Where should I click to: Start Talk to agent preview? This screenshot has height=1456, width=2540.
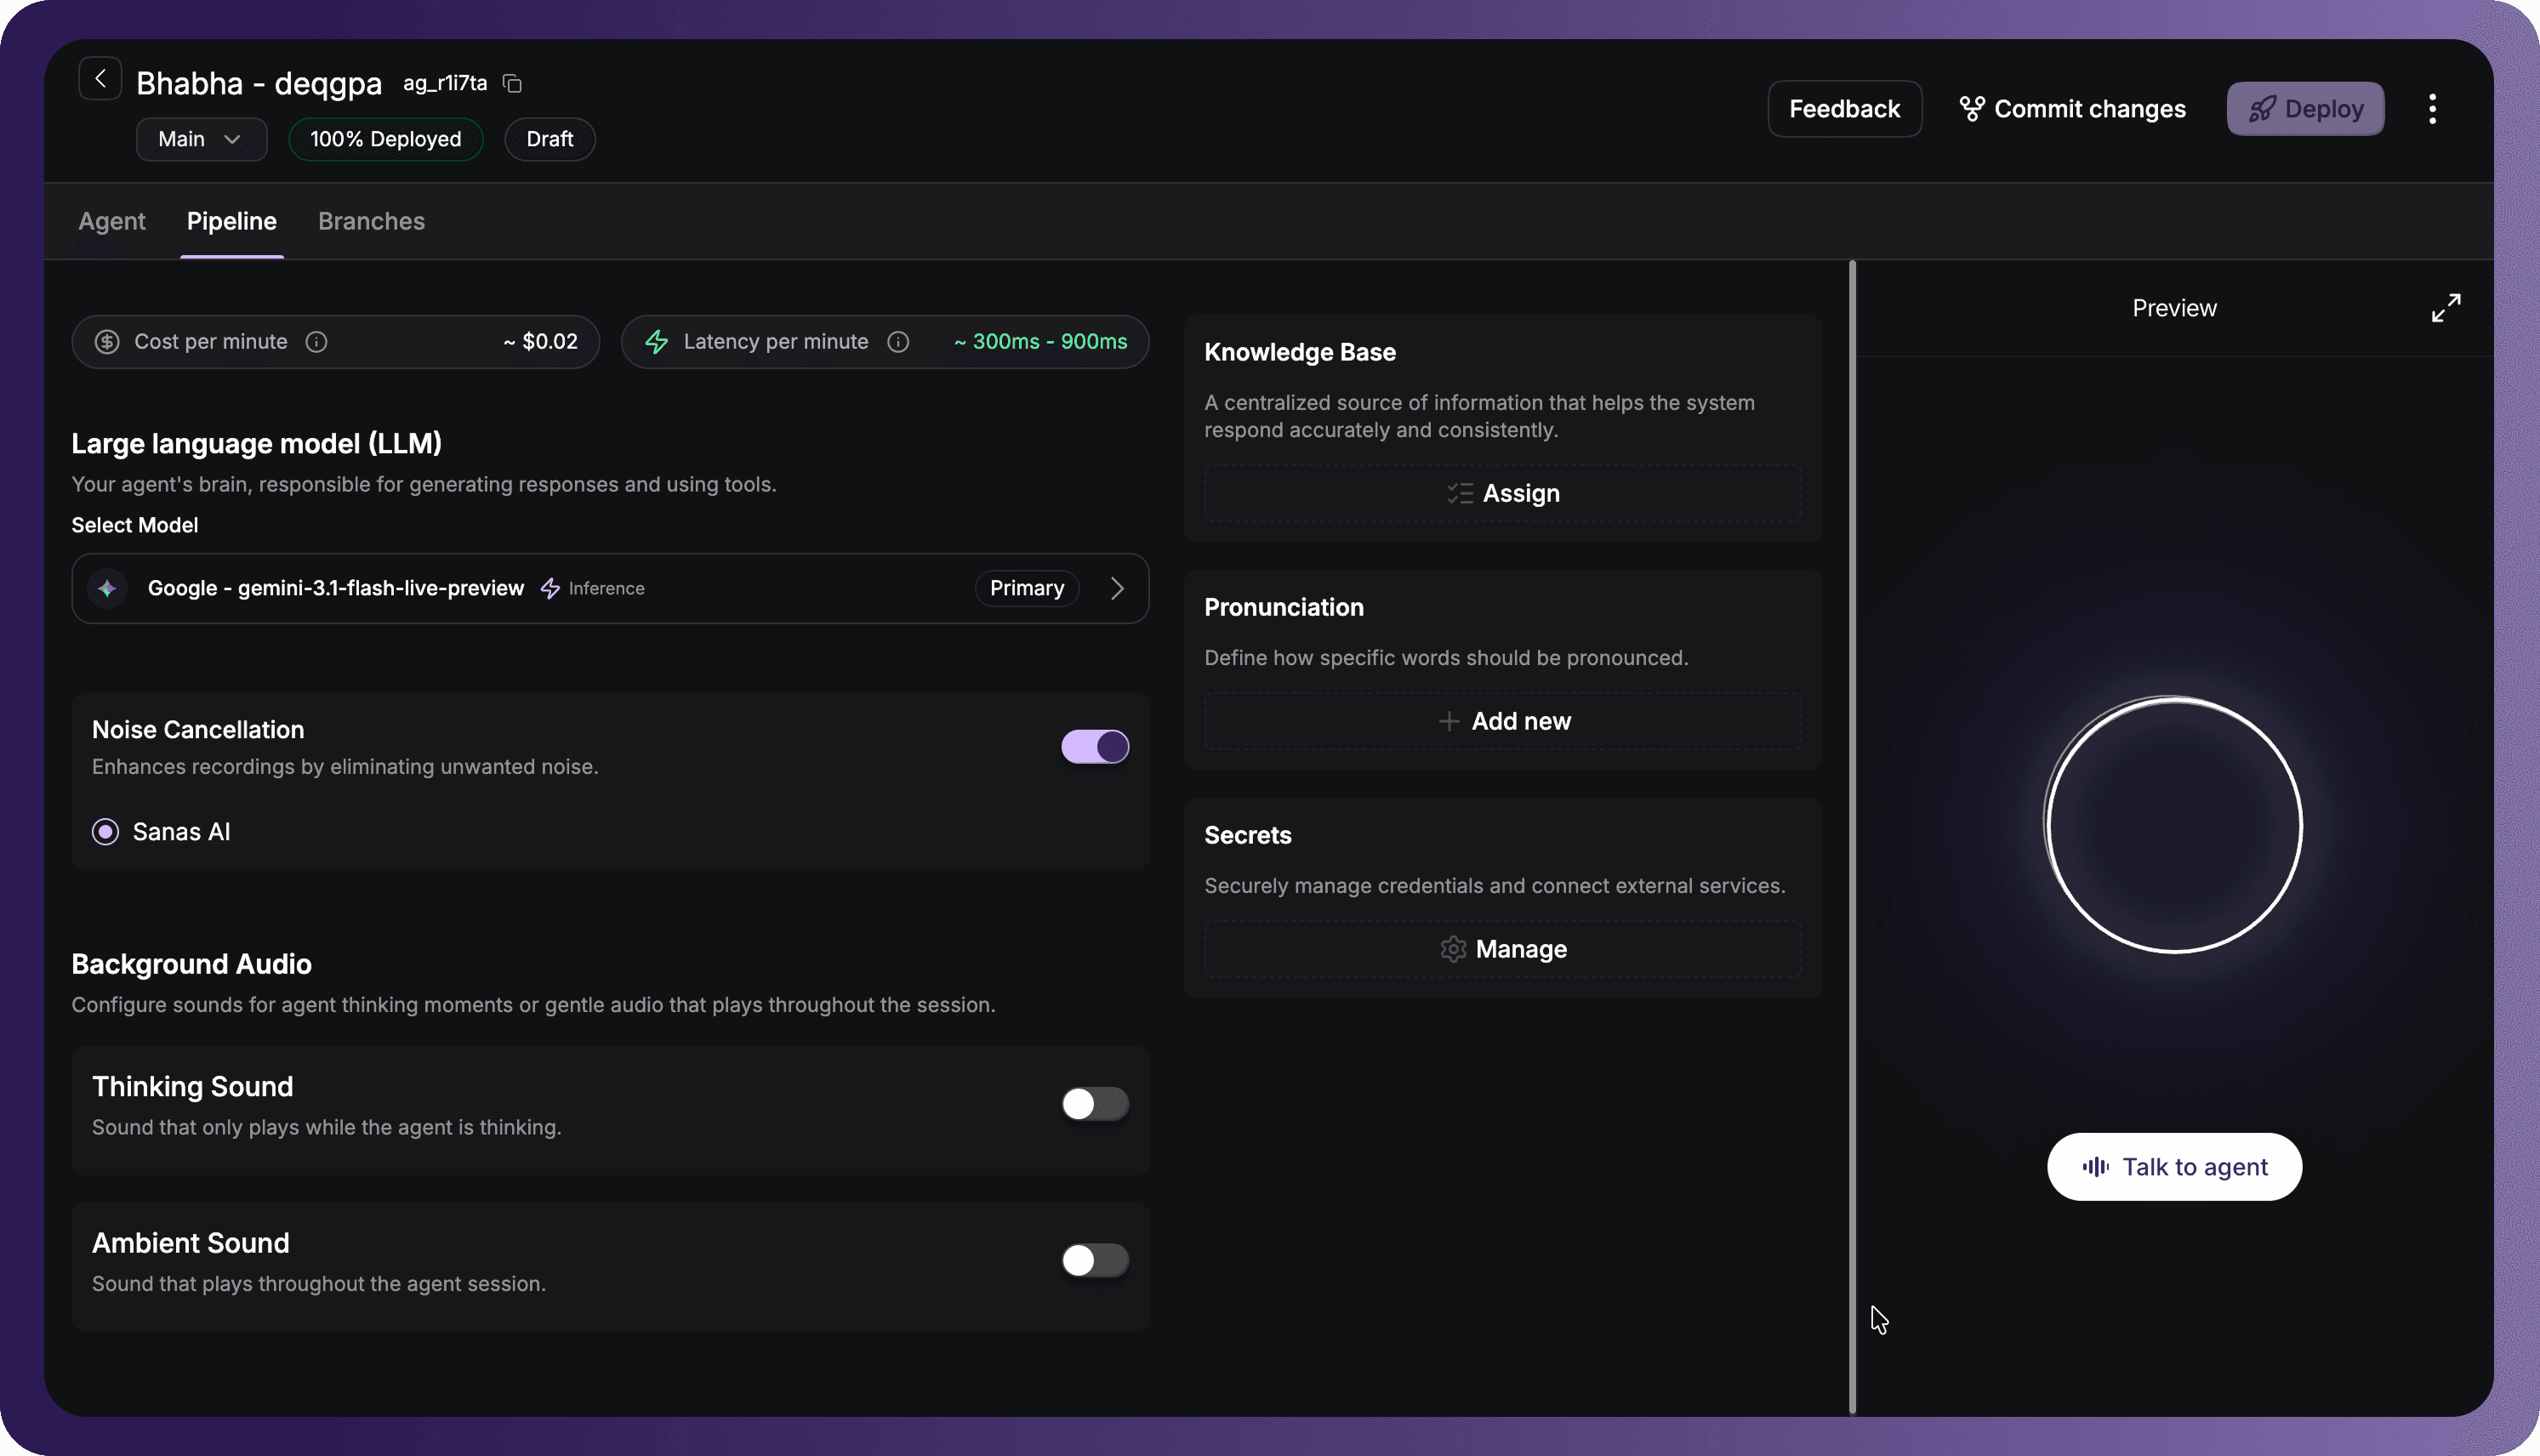tap(2174, 1167)
